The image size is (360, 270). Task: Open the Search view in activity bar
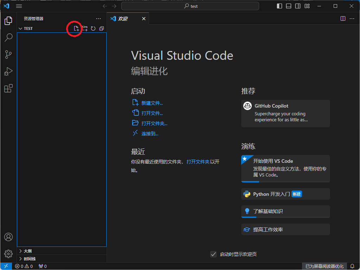click(8, 37)
